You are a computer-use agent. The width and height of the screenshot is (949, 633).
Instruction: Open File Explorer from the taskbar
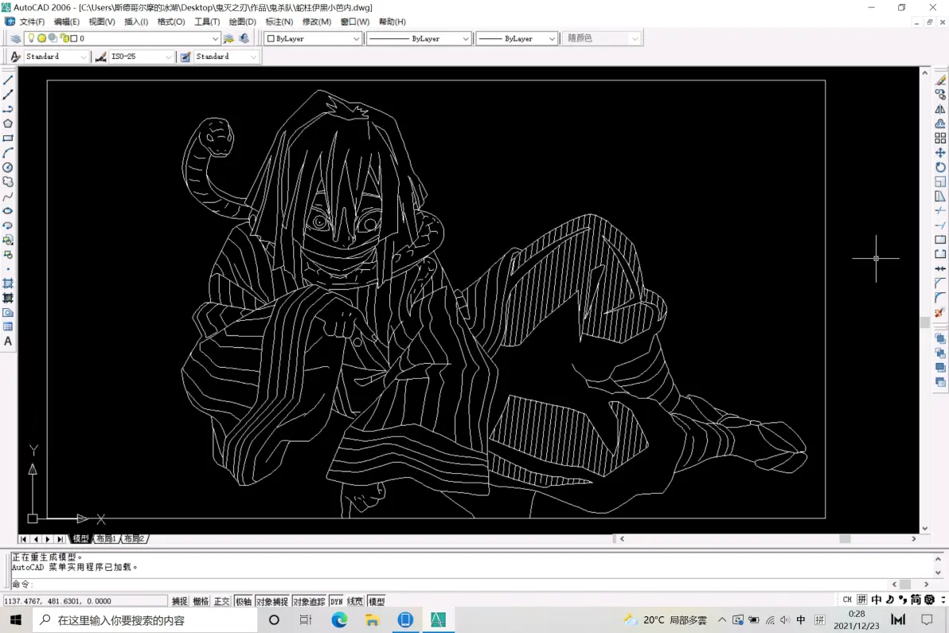[x=373, y=619]
